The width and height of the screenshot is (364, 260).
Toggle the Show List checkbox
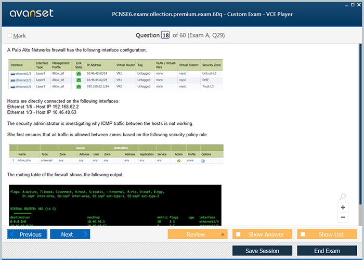coord(303,235)
